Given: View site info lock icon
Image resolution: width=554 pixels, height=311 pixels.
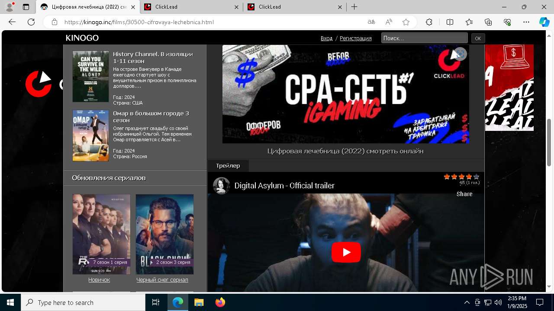Looking at the screenshot, I should (x=54, y=22).
